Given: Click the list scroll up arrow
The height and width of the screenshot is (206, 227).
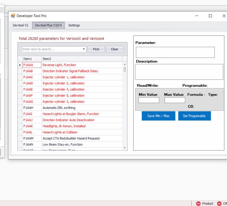Looking at the screenshot, I should 125,64.
